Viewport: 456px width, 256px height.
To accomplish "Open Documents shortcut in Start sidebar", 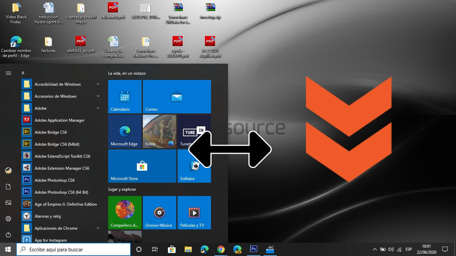I will pyautogui.click(x=8, y=187).
